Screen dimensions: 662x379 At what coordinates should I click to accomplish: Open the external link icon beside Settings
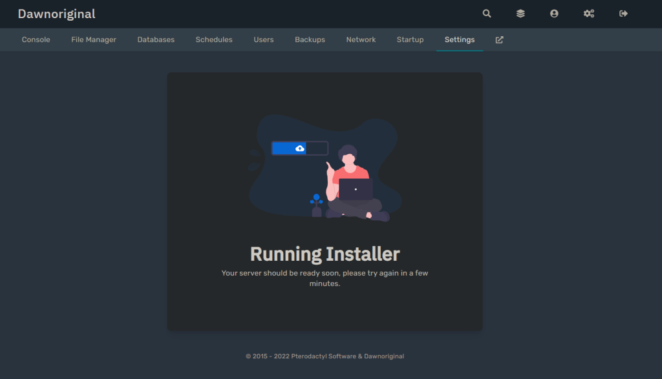coord(500,39)
